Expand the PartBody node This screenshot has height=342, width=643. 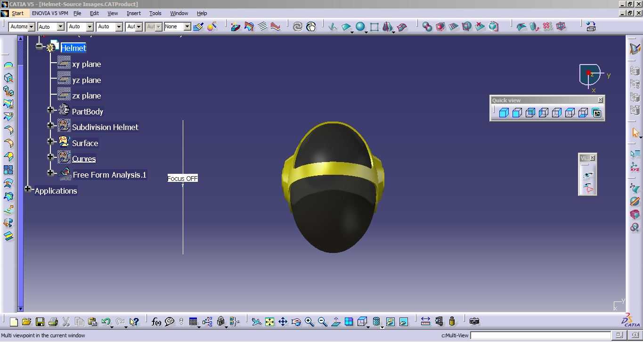50,110
